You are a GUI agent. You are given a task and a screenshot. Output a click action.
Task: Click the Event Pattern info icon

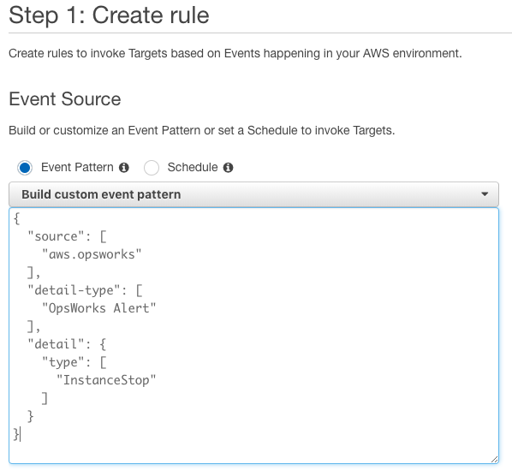point(124,168)
